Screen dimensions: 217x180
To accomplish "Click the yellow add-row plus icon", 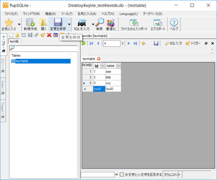I will pyautogui.click(x=143, y=43).
